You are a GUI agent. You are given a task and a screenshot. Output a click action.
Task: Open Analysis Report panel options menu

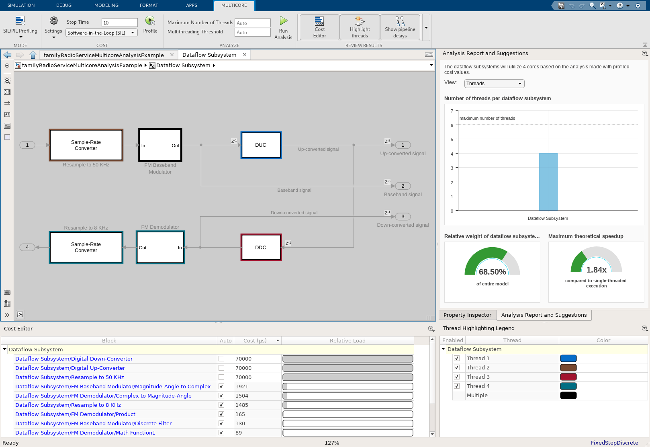[644, 53]
